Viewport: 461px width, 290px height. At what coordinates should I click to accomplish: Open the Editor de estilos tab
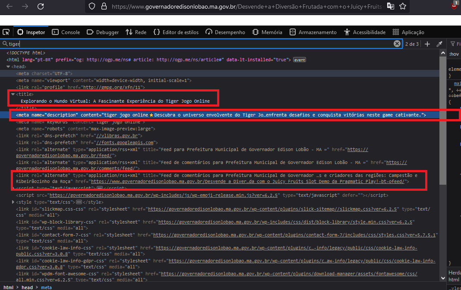[x=176, y=32]
